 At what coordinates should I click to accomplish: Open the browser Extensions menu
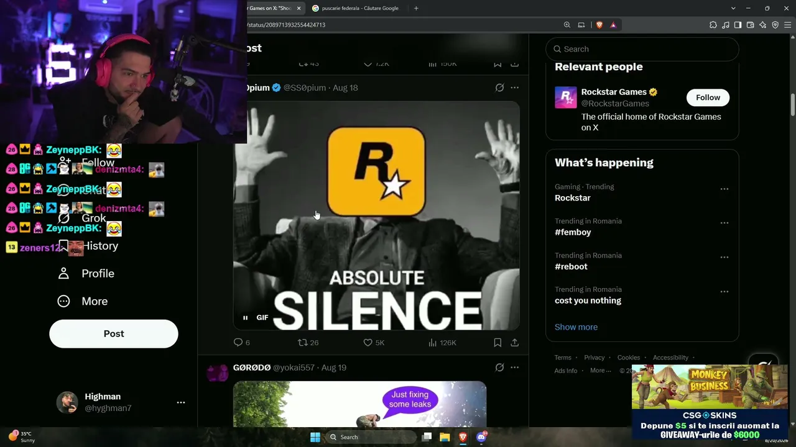coord(713,25)
